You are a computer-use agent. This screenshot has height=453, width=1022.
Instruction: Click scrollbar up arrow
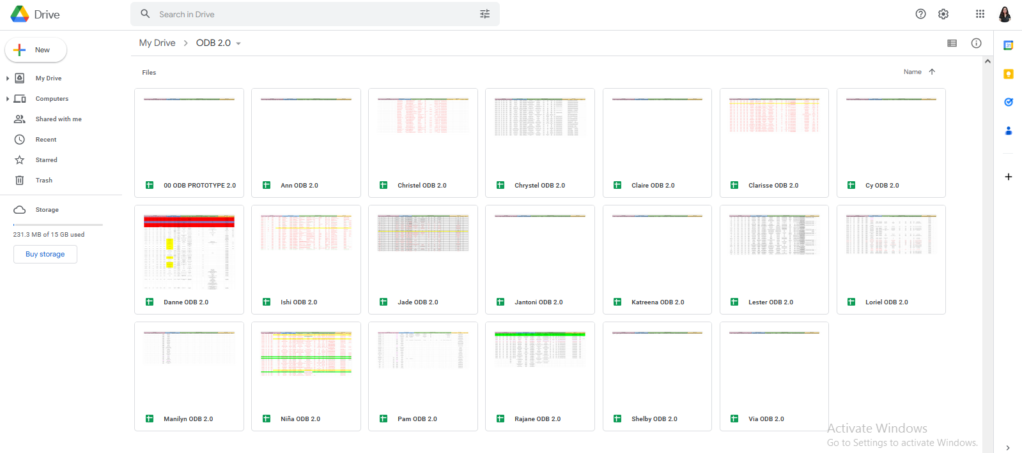tap(987, 61)
